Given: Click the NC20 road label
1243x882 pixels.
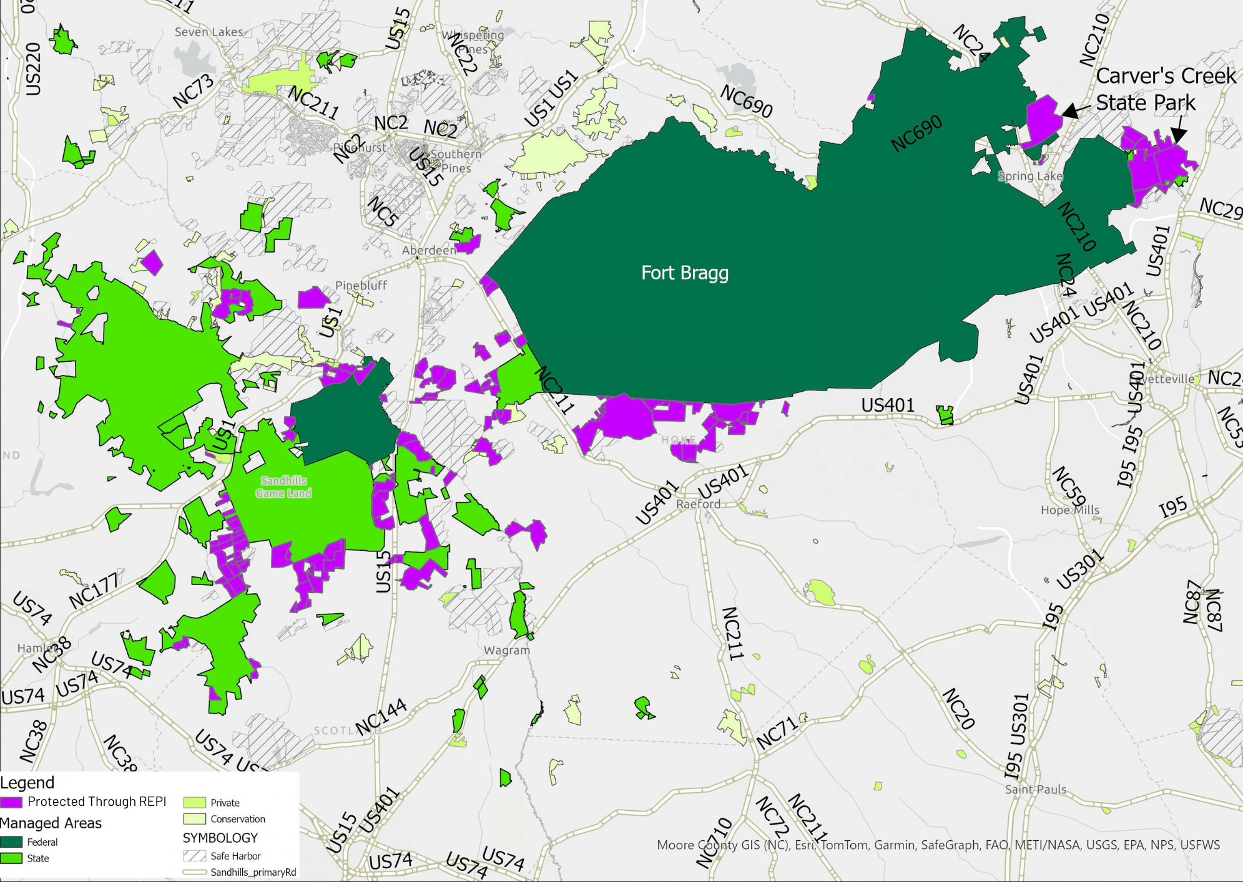Looking at the screenshot, I should 958,709.
